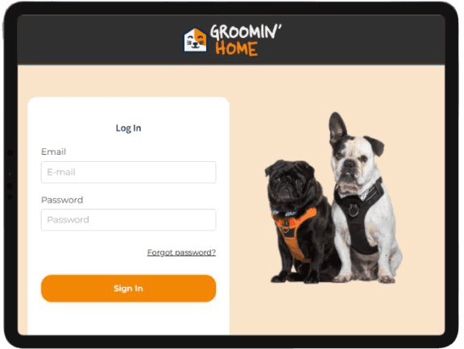Click the orange Sign In button
The height and width of the screenshot is (349, 464).
coord(128,289)
